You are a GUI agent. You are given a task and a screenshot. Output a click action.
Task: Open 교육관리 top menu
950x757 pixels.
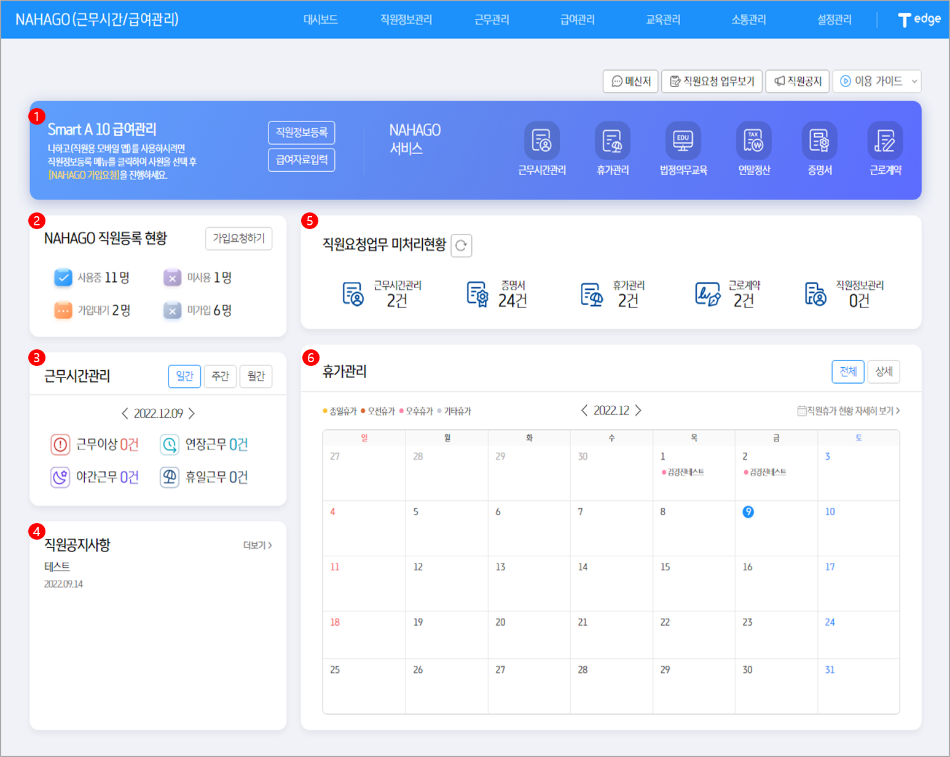tap(663, 20)
